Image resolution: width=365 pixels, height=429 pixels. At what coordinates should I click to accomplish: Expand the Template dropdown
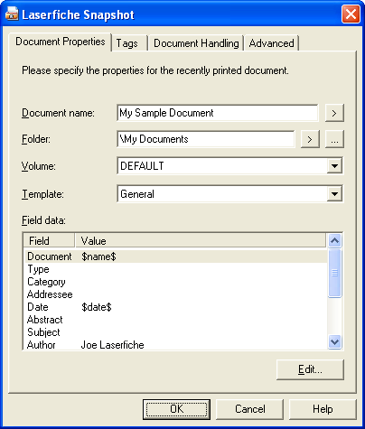(x=334, y=194)
